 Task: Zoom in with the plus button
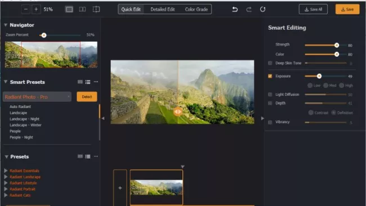(x=36, y=10)
